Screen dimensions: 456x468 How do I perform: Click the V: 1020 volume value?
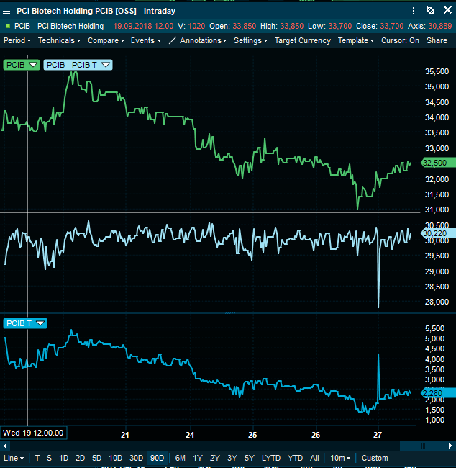[191, 26]
